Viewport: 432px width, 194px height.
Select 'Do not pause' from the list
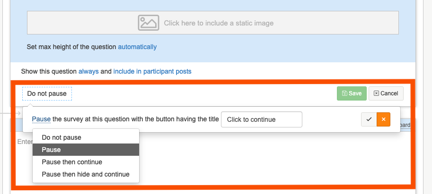[x=62, y=137]
